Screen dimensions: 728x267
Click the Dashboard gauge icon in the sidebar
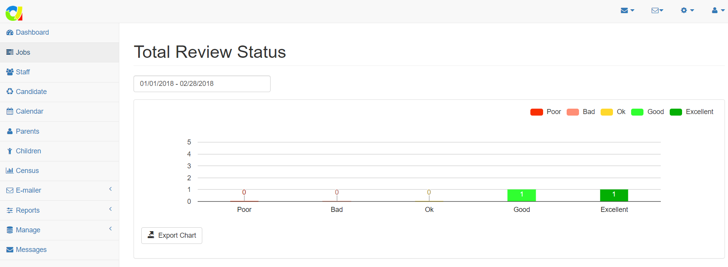10,33
